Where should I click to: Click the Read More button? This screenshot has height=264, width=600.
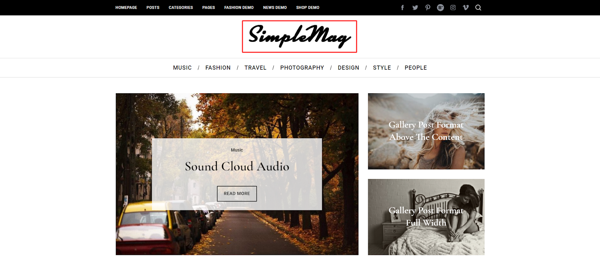(x=237, y=194)
